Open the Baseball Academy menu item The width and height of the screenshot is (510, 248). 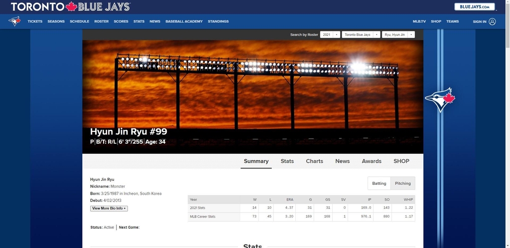click(x=184, y=21)
